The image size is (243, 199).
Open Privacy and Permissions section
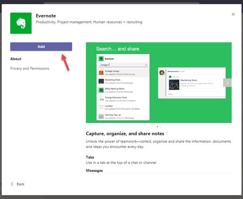click(x=30, y=69)
